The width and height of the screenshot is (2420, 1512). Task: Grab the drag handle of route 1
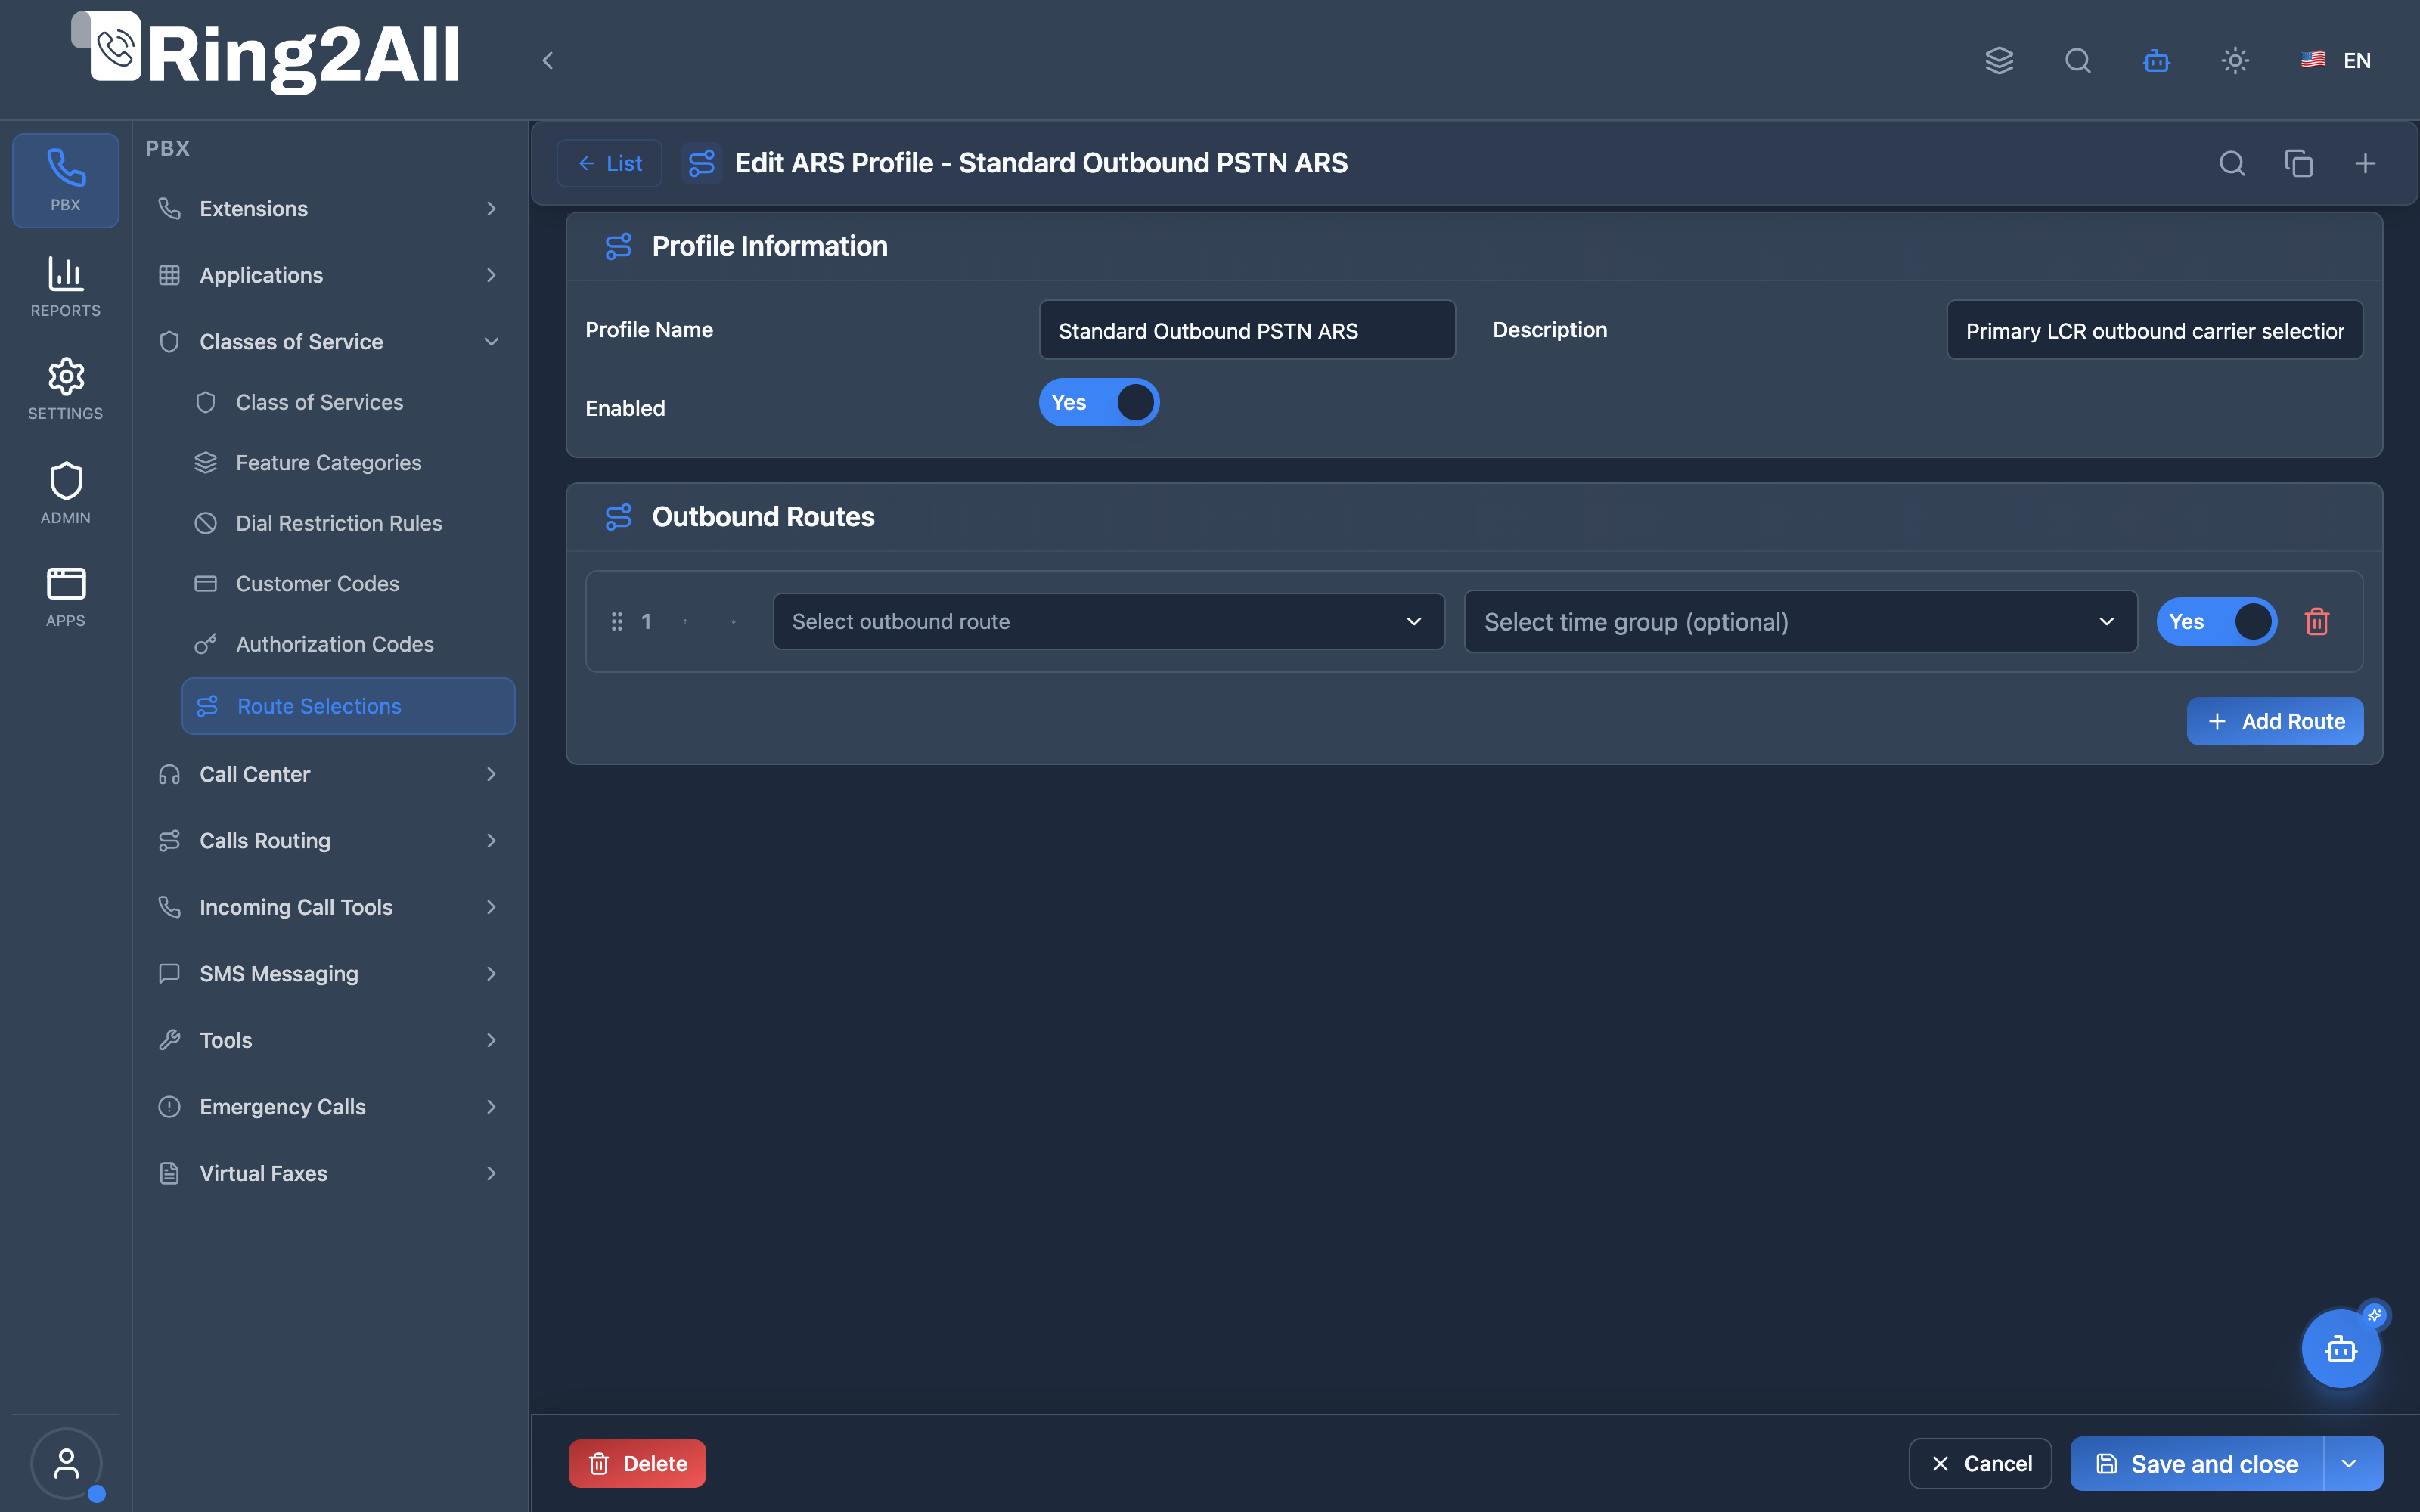tap(617, 621)
